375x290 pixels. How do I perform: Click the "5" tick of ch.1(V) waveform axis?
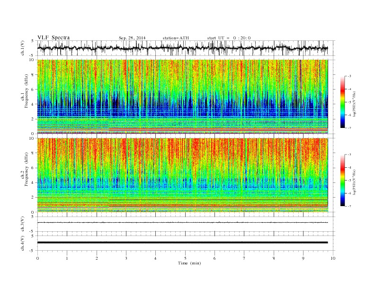(x=33, y=41)
